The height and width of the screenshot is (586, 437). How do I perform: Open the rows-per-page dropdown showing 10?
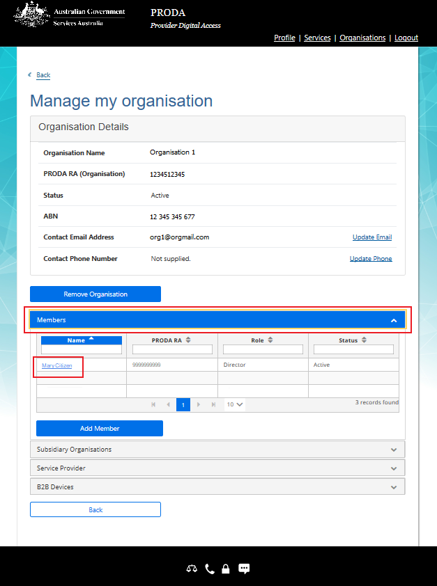click(x=234, y=404)
